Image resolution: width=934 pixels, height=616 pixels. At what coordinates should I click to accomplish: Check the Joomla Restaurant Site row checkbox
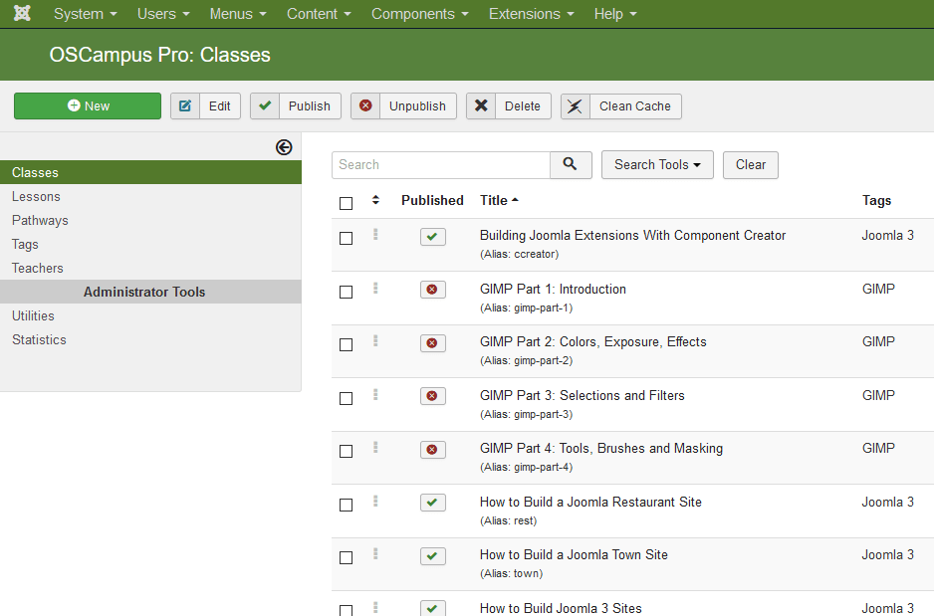click(x=347, y=506)
